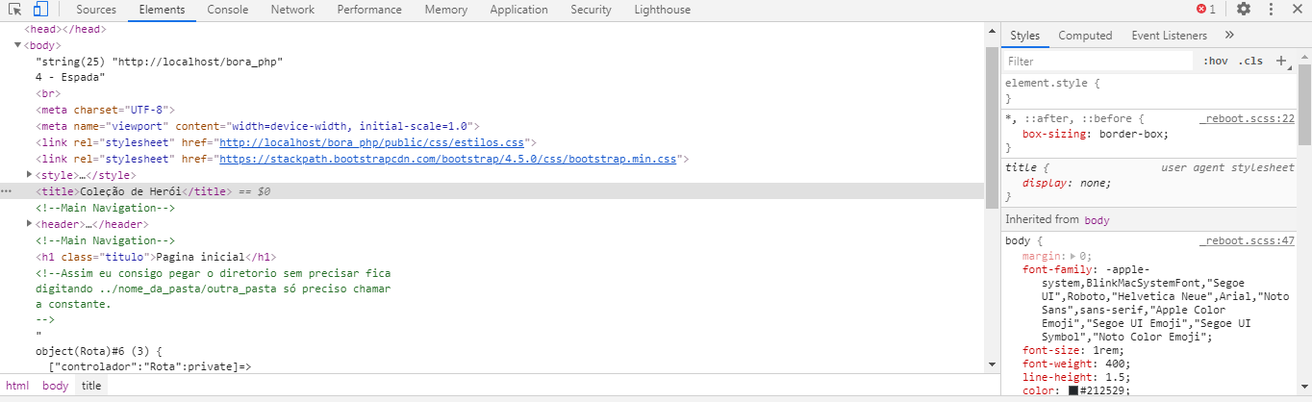
Task: Toggle the .cls class editor
Action: click(1250, 61)
